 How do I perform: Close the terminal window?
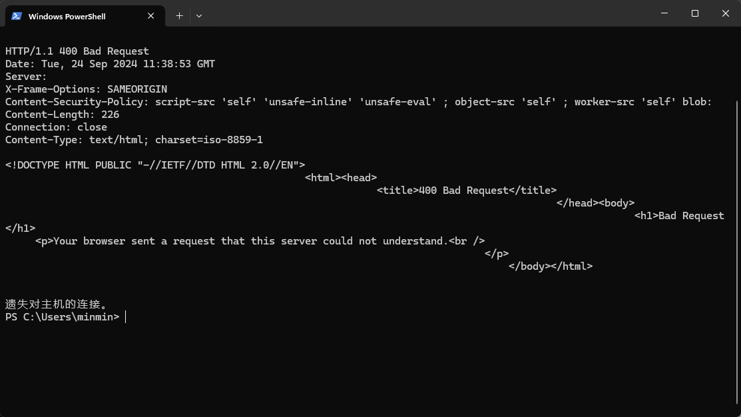tap(726, 13)
